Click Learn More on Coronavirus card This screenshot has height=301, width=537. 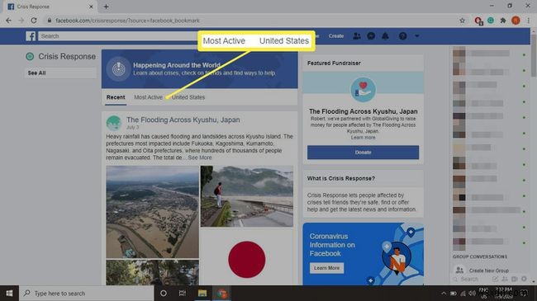326,268
